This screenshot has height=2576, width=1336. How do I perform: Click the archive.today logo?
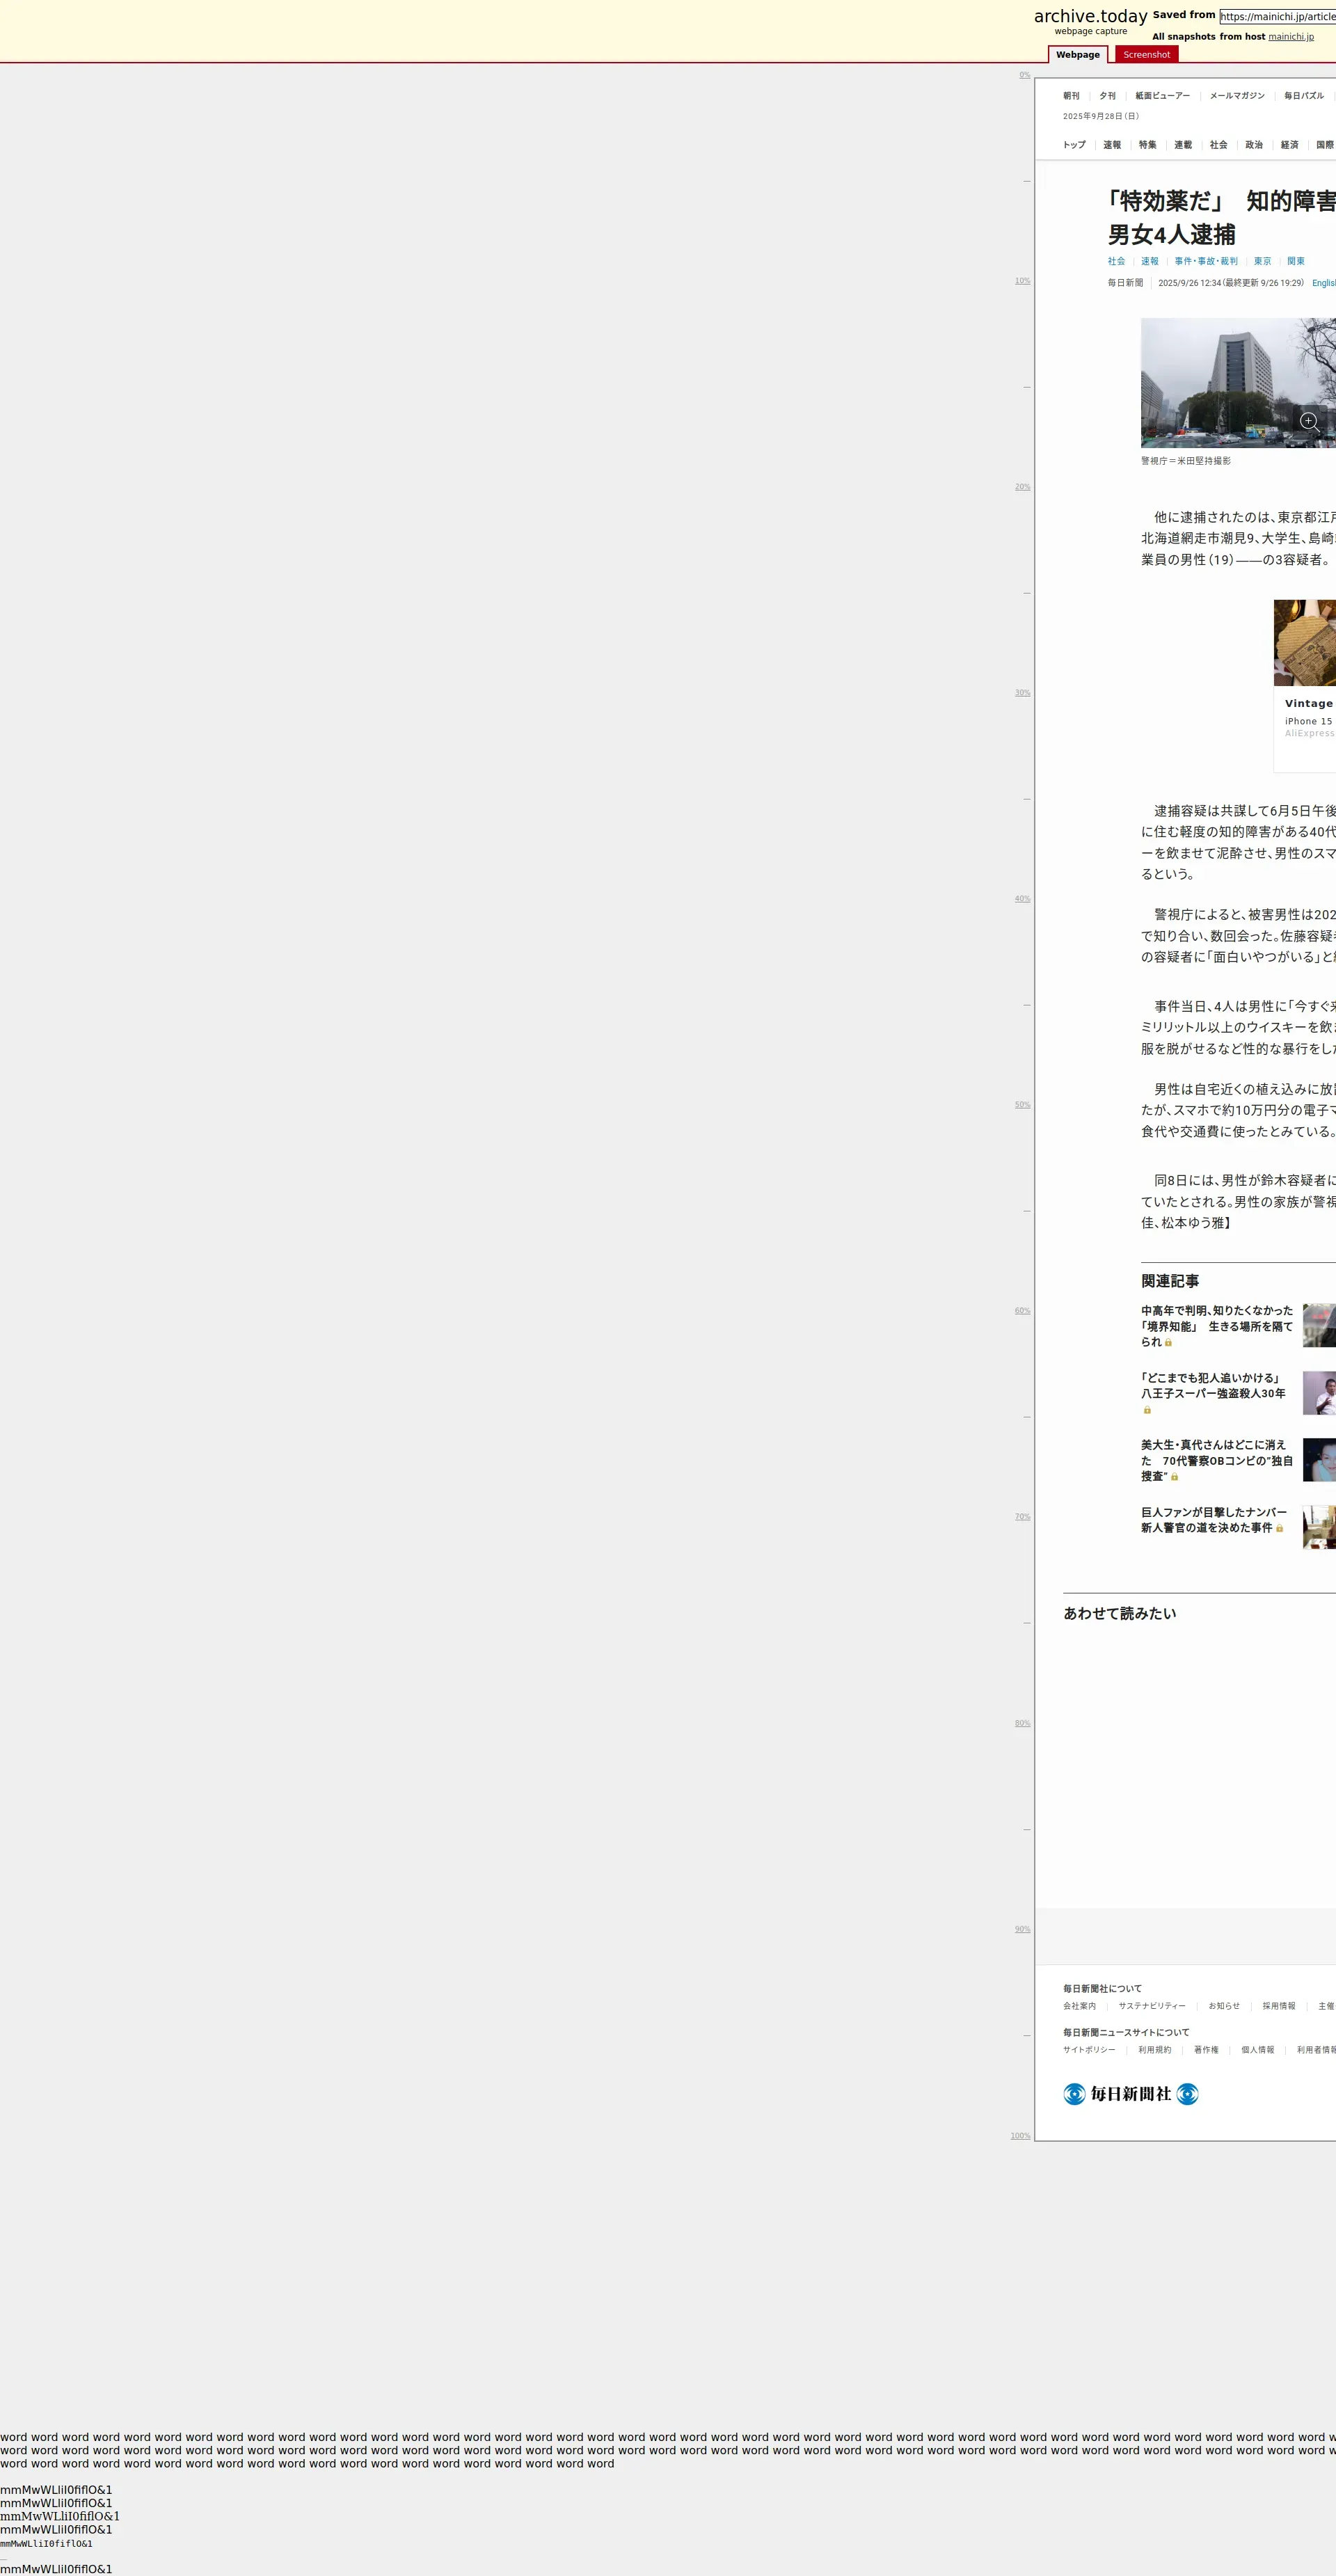click(1090, 17)
